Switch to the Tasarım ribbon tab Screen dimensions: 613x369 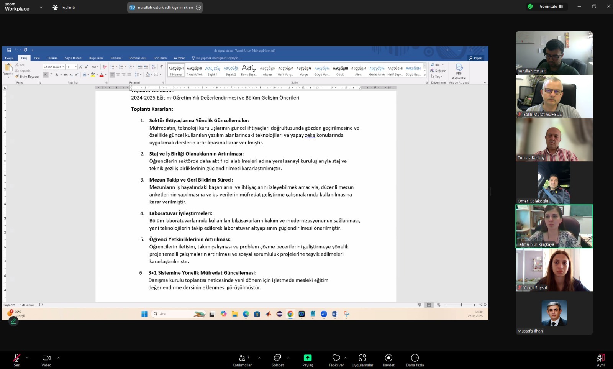click(52, 58)
